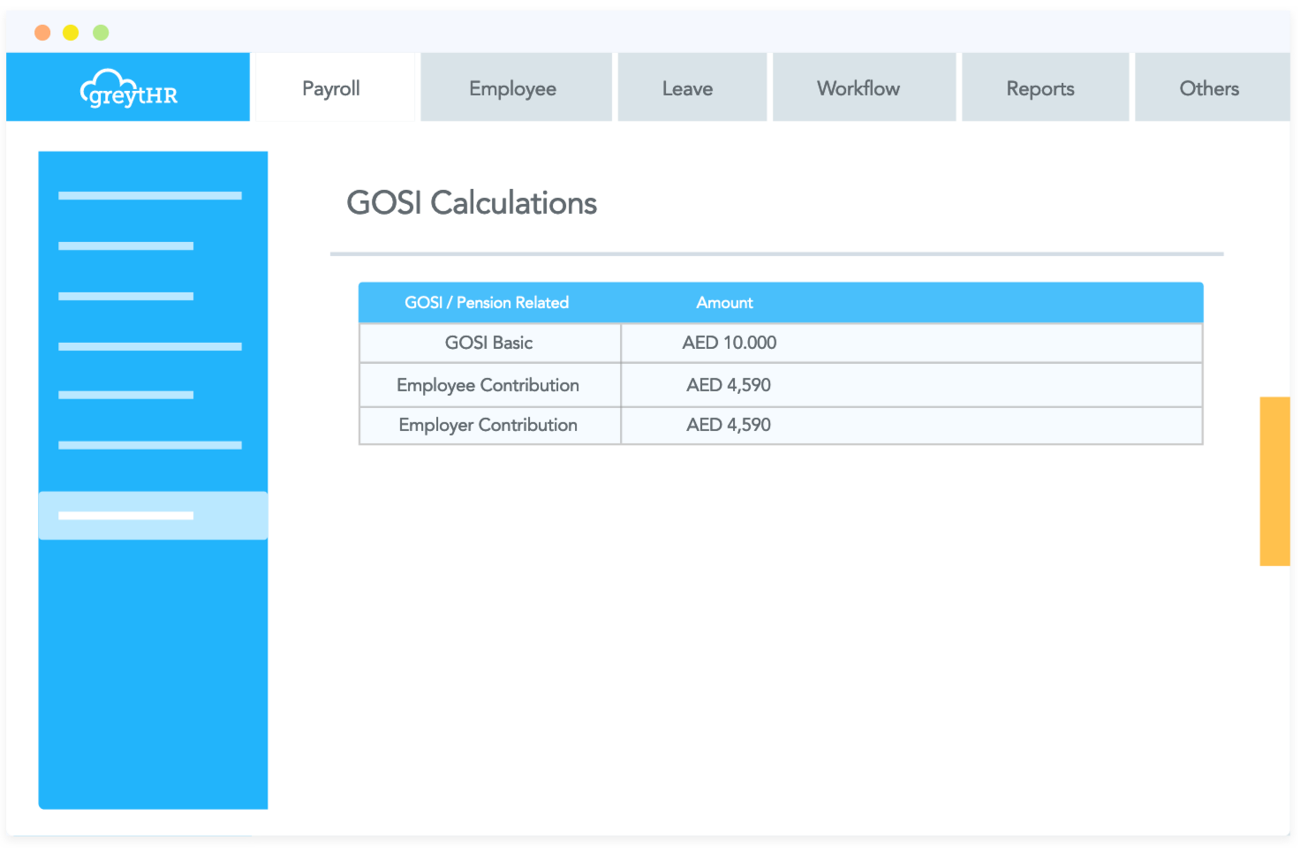Go to the Workflow tab
Image resolution: width=1300 pixels, height=855 pixels.
(x=864, y=87)
